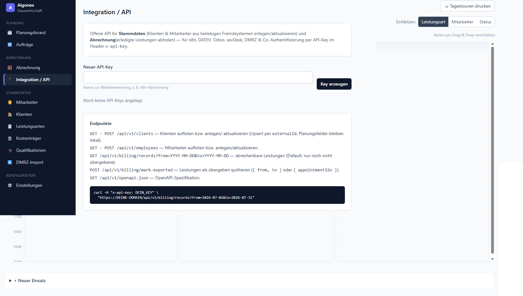
Task: Click the 18:00 time label
Action: (x=17, y=232)
